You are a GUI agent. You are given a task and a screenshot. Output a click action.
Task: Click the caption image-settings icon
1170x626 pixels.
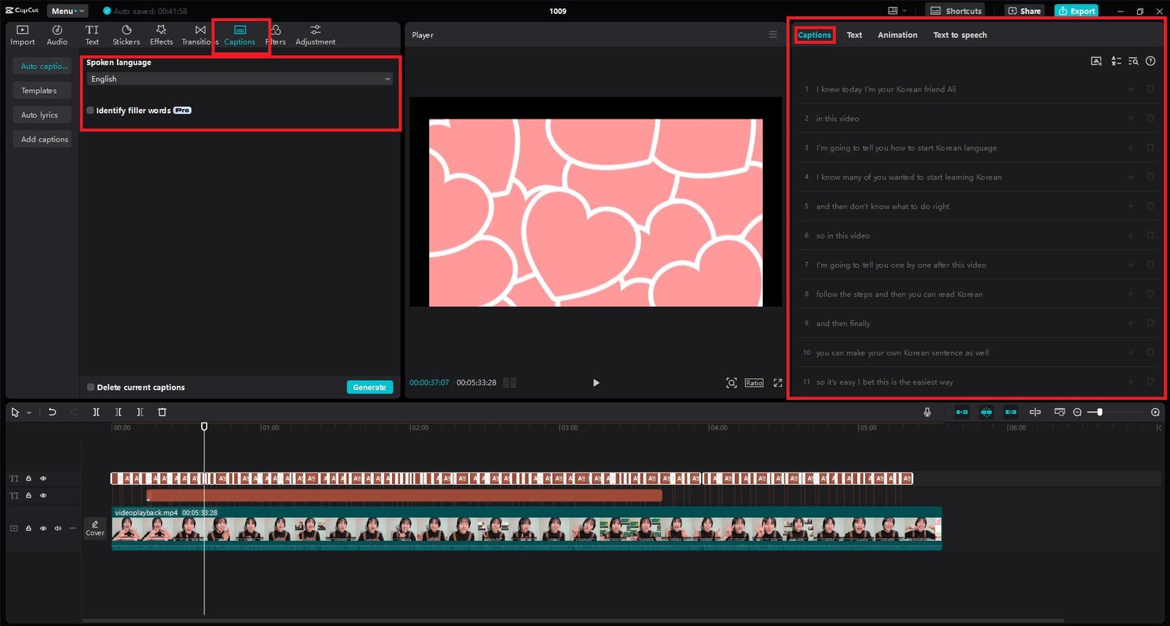coord(1096,61)
